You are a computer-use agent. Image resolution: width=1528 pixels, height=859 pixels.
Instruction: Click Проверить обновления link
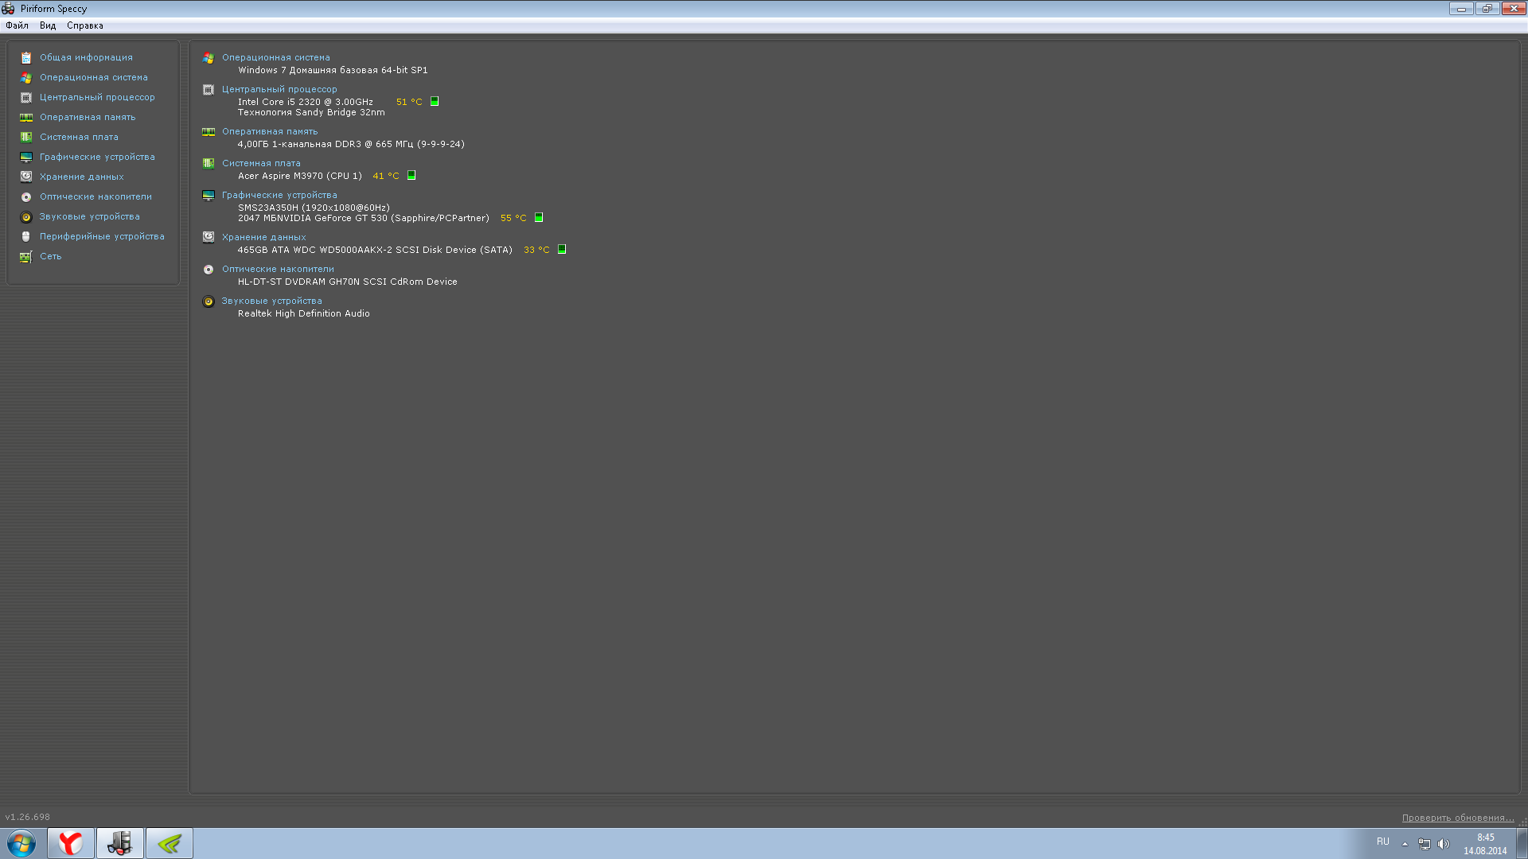pos(1458,818)
